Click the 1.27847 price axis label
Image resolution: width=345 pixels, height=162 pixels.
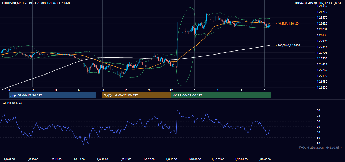click(x=322, y=47)
